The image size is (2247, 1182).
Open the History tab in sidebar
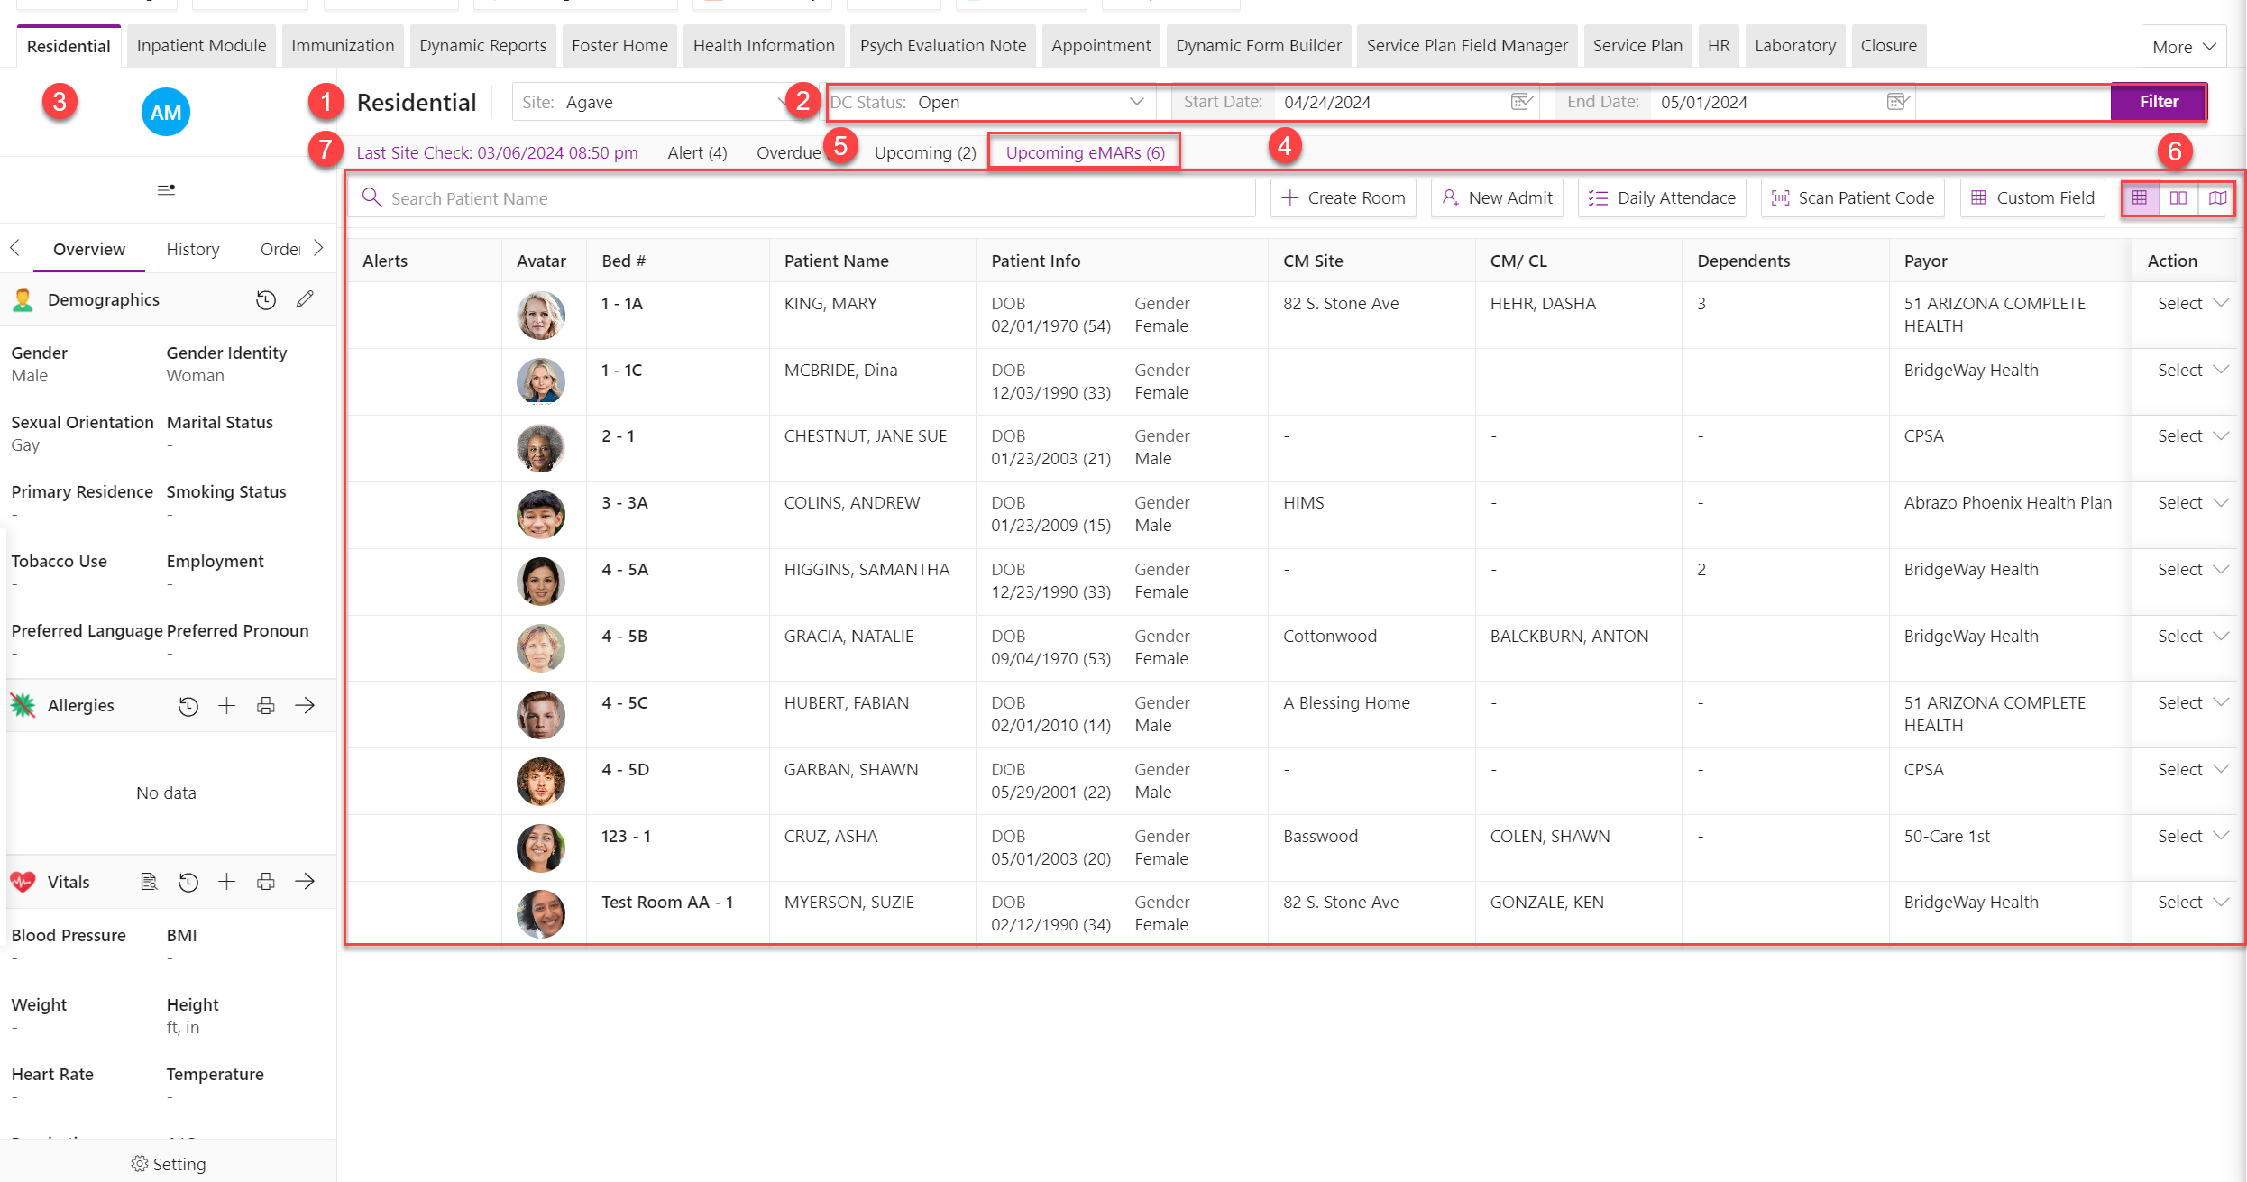click(x=193, y=250)
